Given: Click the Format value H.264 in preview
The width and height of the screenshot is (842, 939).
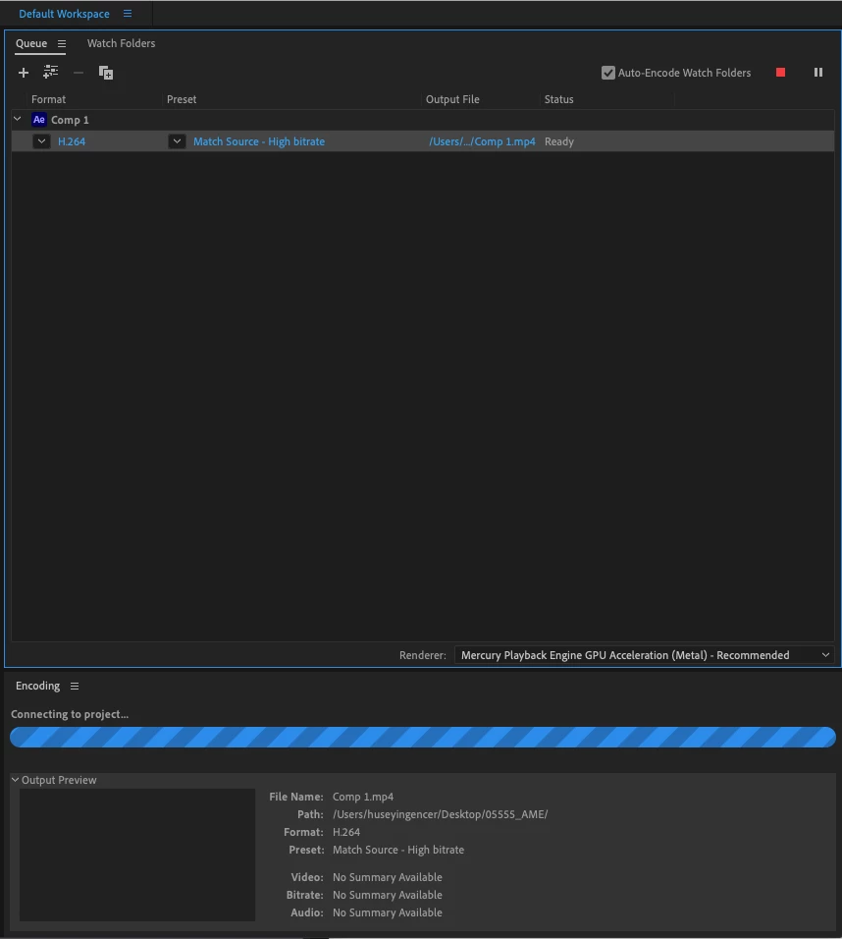Looking at the screenshot, I should tap(345, 832).
